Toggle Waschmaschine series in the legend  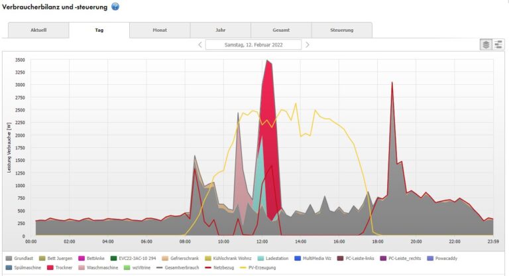click(x=102, y=267)
